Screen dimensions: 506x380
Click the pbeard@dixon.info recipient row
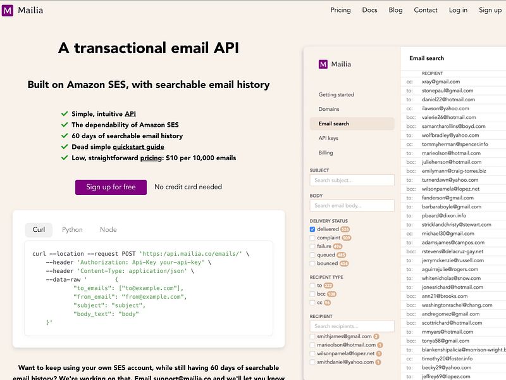click(453, 215)
